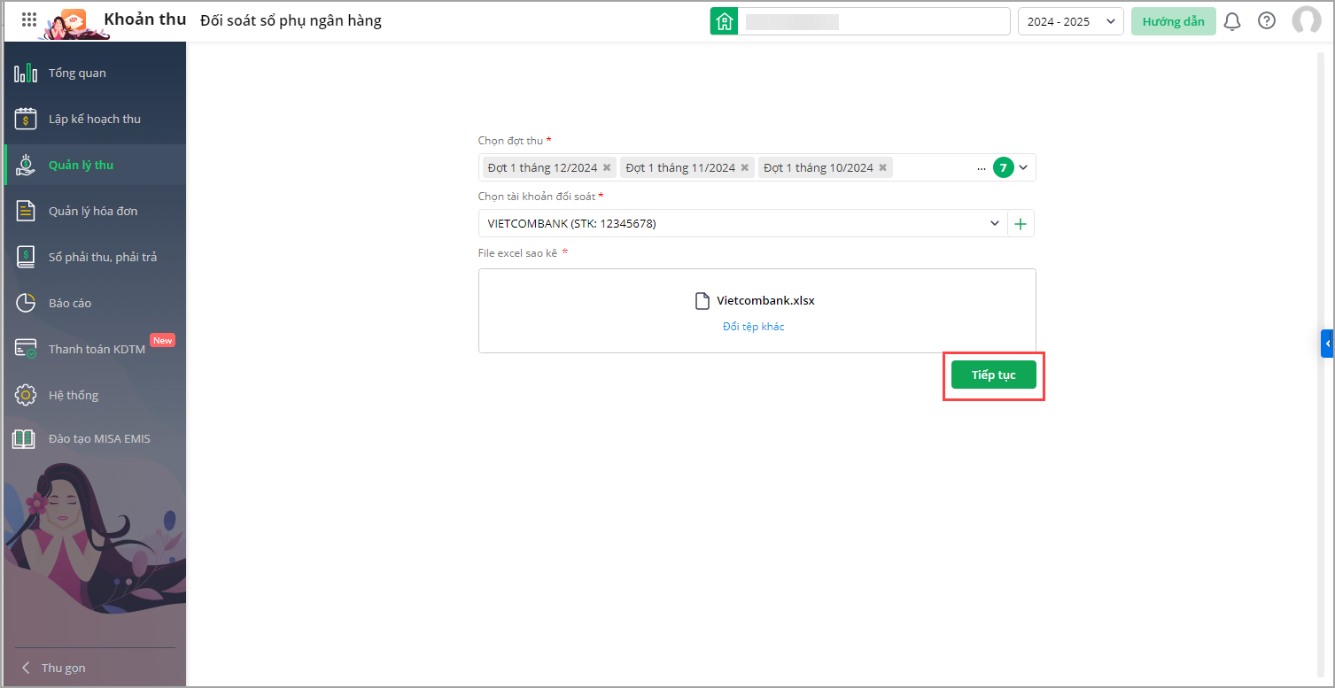Image resolution: width=1335 pixels, height=688 pixels.
Task: Expand the Chọn đợt thu dropdown arrow
Action: pyautogui.click(x=1024, y=167)
